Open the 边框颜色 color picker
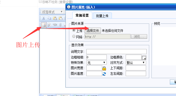Image resolution: width=176 pixels, height=96 pixels. [x=144, y=57]
